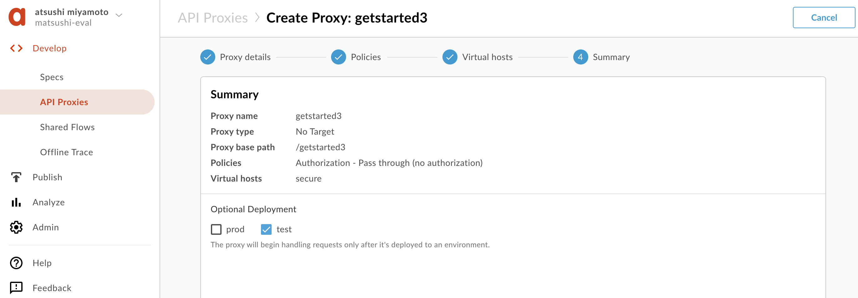Expand the account dropdown next to atsushi miyamoto

click(119, 15)
